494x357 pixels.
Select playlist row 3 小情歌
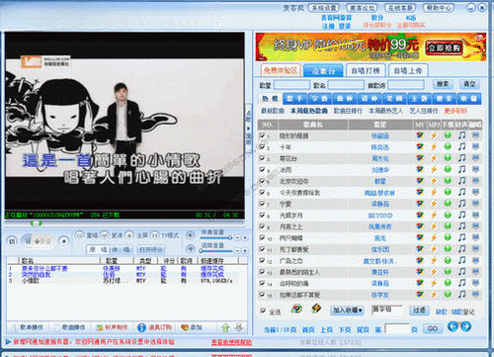click(x=126, y=281)
